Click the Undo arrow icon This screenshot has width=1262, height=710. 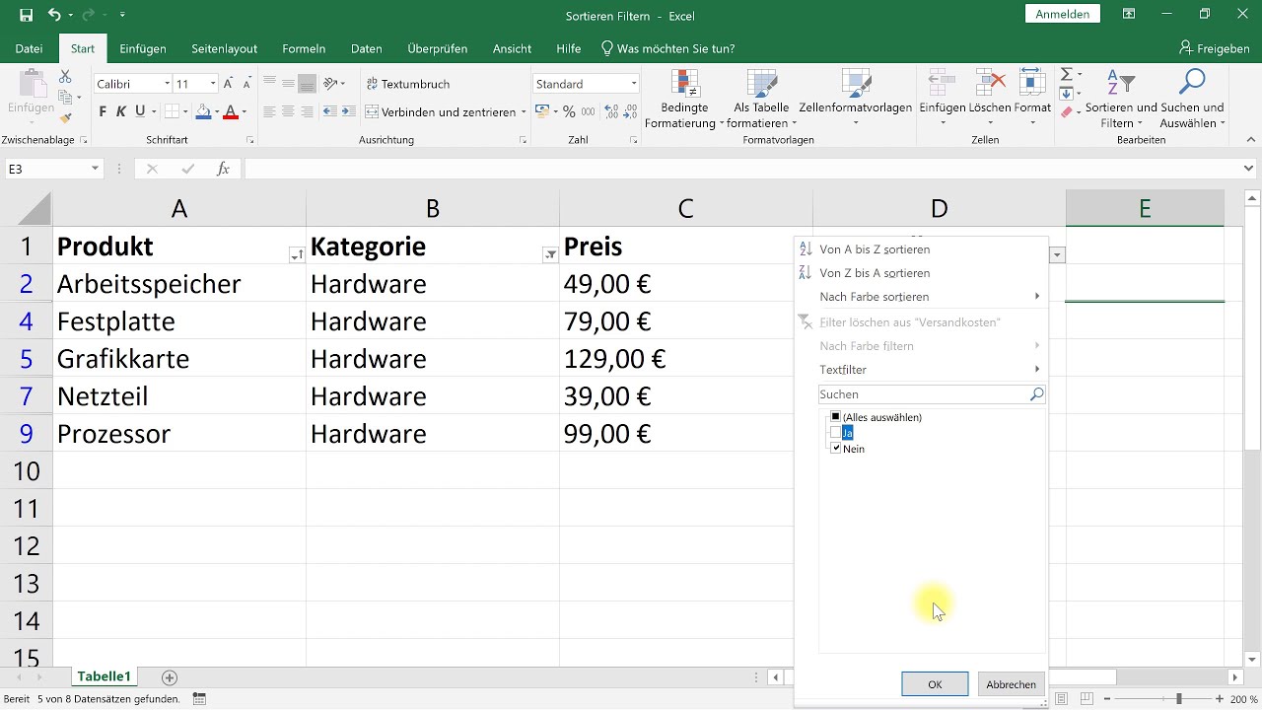point(54,15)
